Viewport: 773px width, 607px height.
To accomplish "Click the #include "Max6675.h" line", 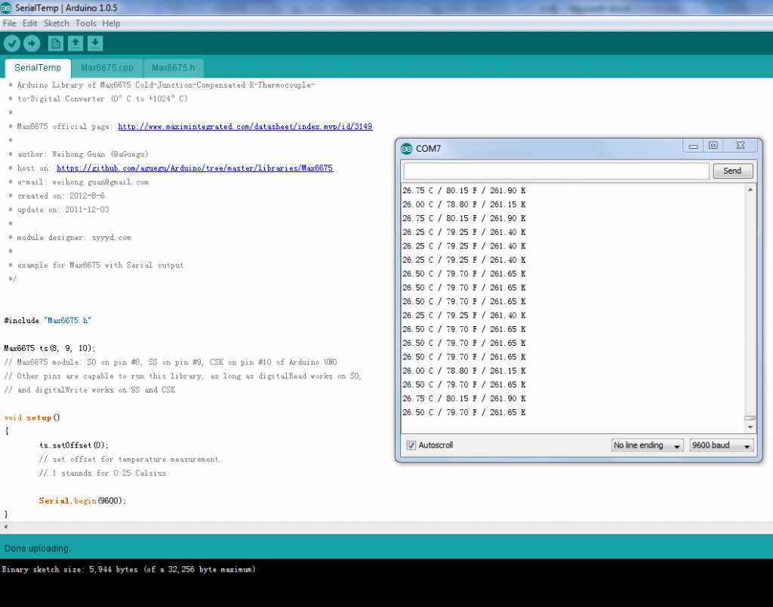I will pyautogui.click(x=48, y=321).
